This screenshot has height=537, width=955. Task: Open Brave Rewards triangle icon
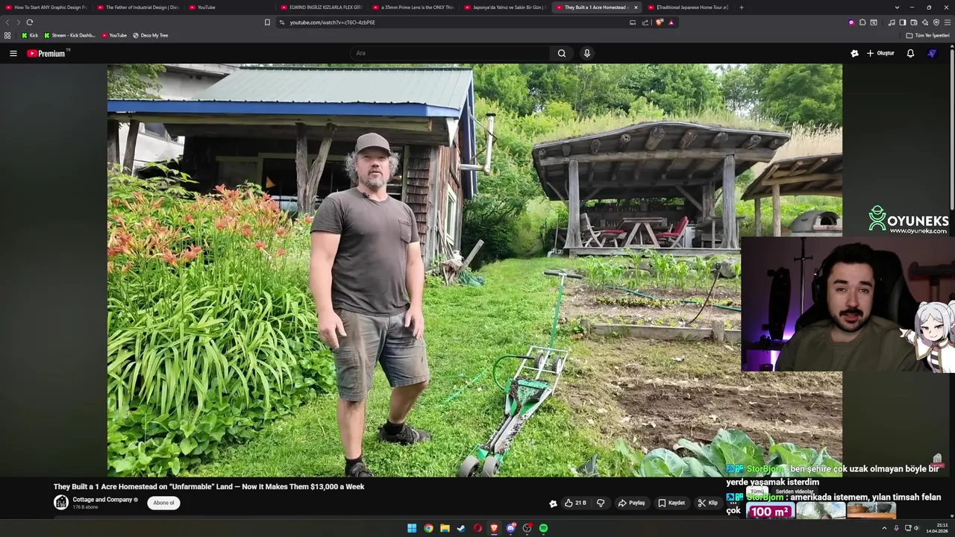671,22
